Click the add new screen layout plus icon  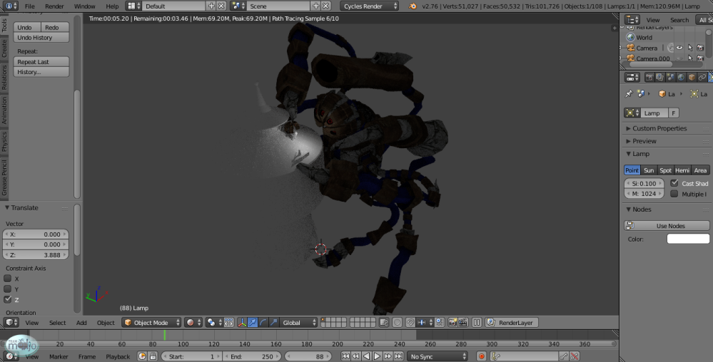[211, 6]
